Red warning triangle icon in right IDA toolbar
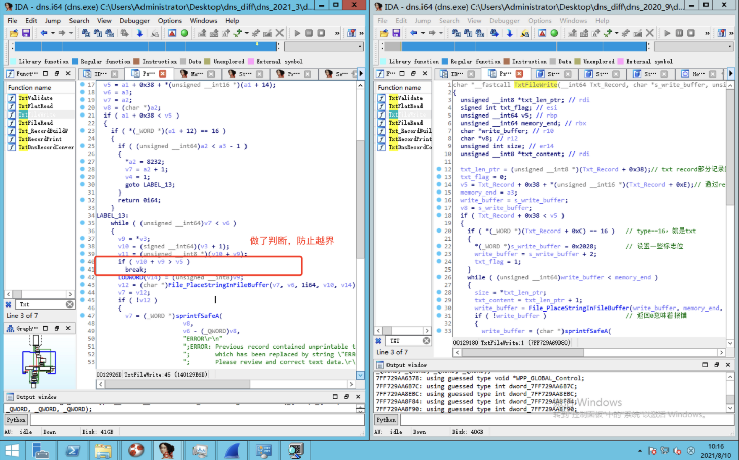 pos(542,33)
